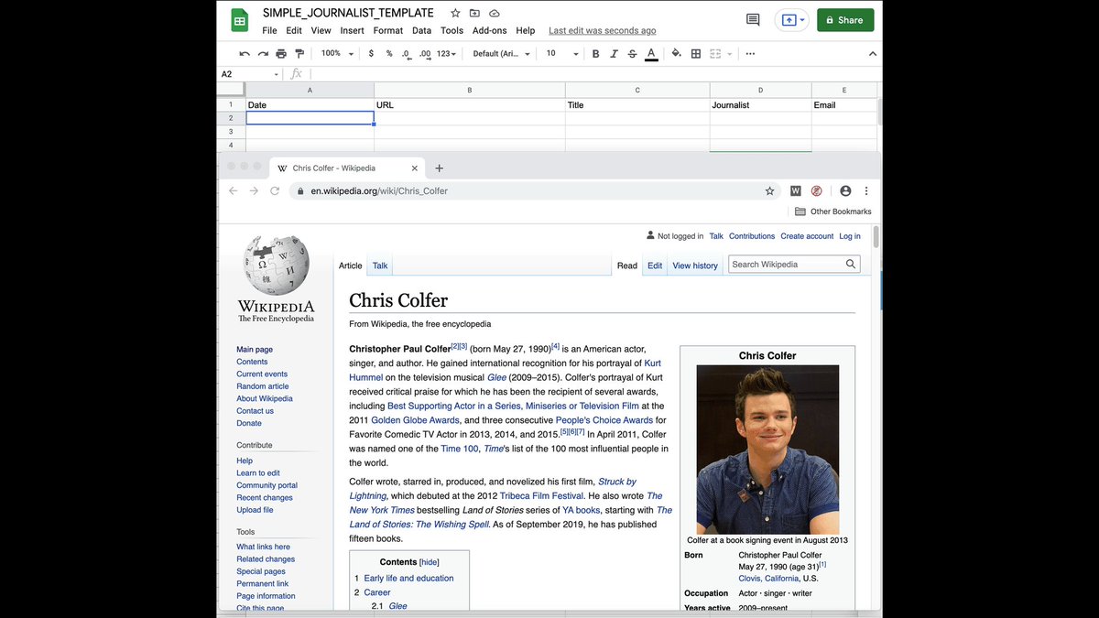
Task: Open the 123 number formats dropdown
Action: coord(446,54)
